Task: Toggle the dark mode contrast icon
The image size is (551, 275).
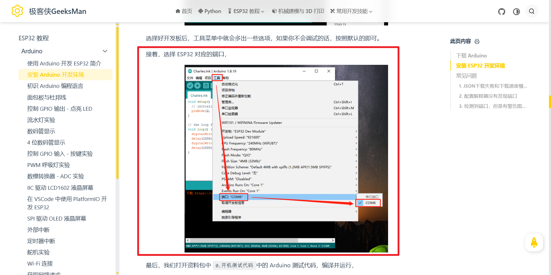Action: pos(516,12)
